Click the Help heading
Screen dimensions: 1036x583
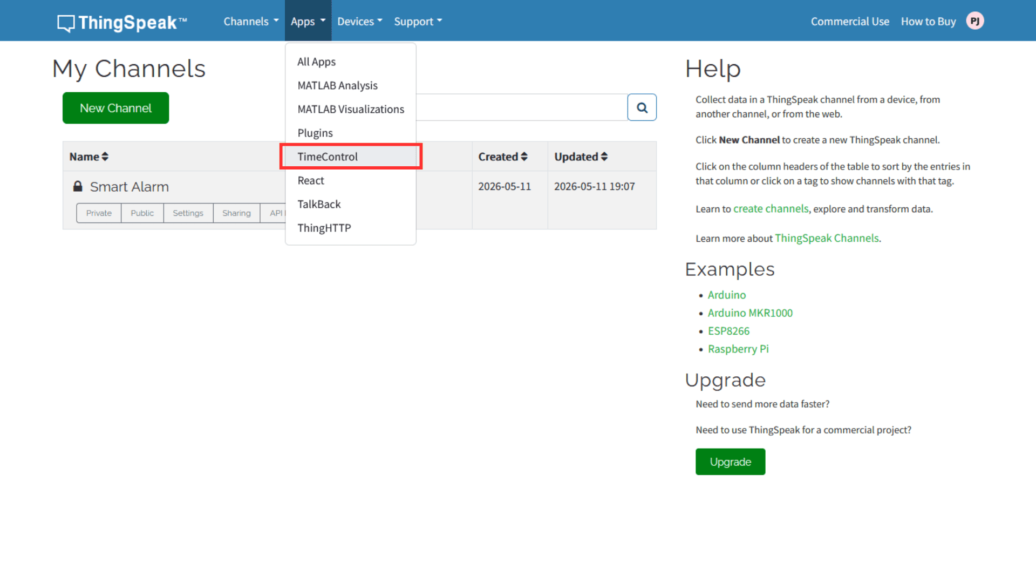[713, 69]
